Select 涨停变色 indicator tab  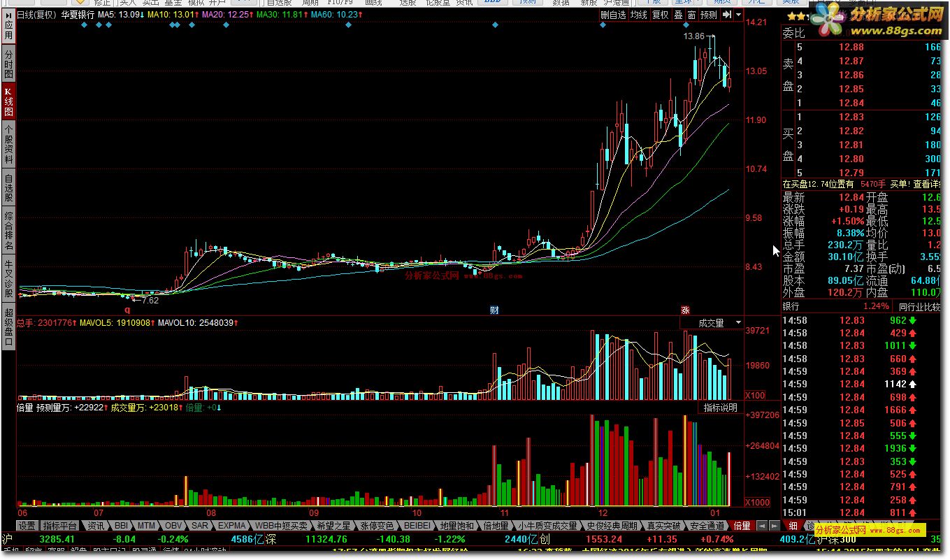pos(377,526)
